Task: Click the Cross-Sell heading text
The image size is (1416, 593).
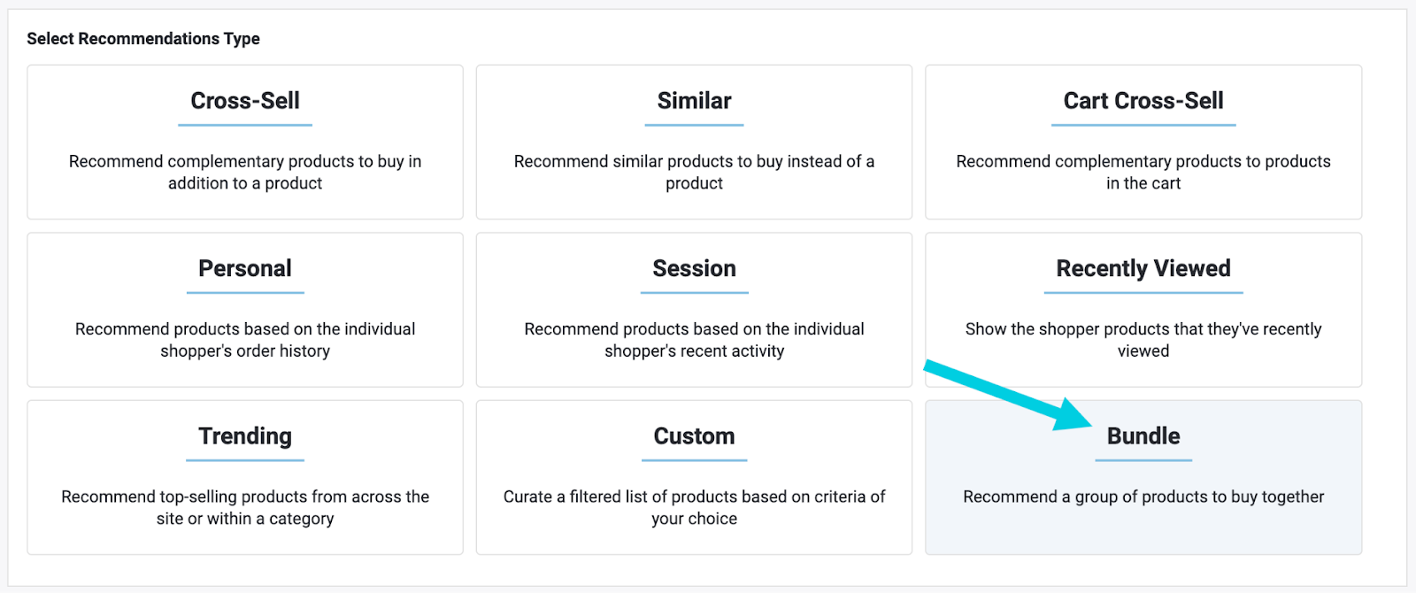Action: point(245,101)
